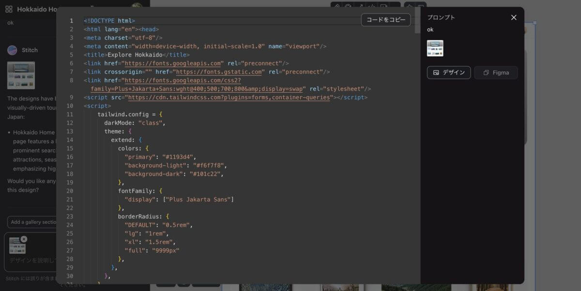Open the design preview thumbnail in chat
The image size is (581, 291).
tap(21, 75)
